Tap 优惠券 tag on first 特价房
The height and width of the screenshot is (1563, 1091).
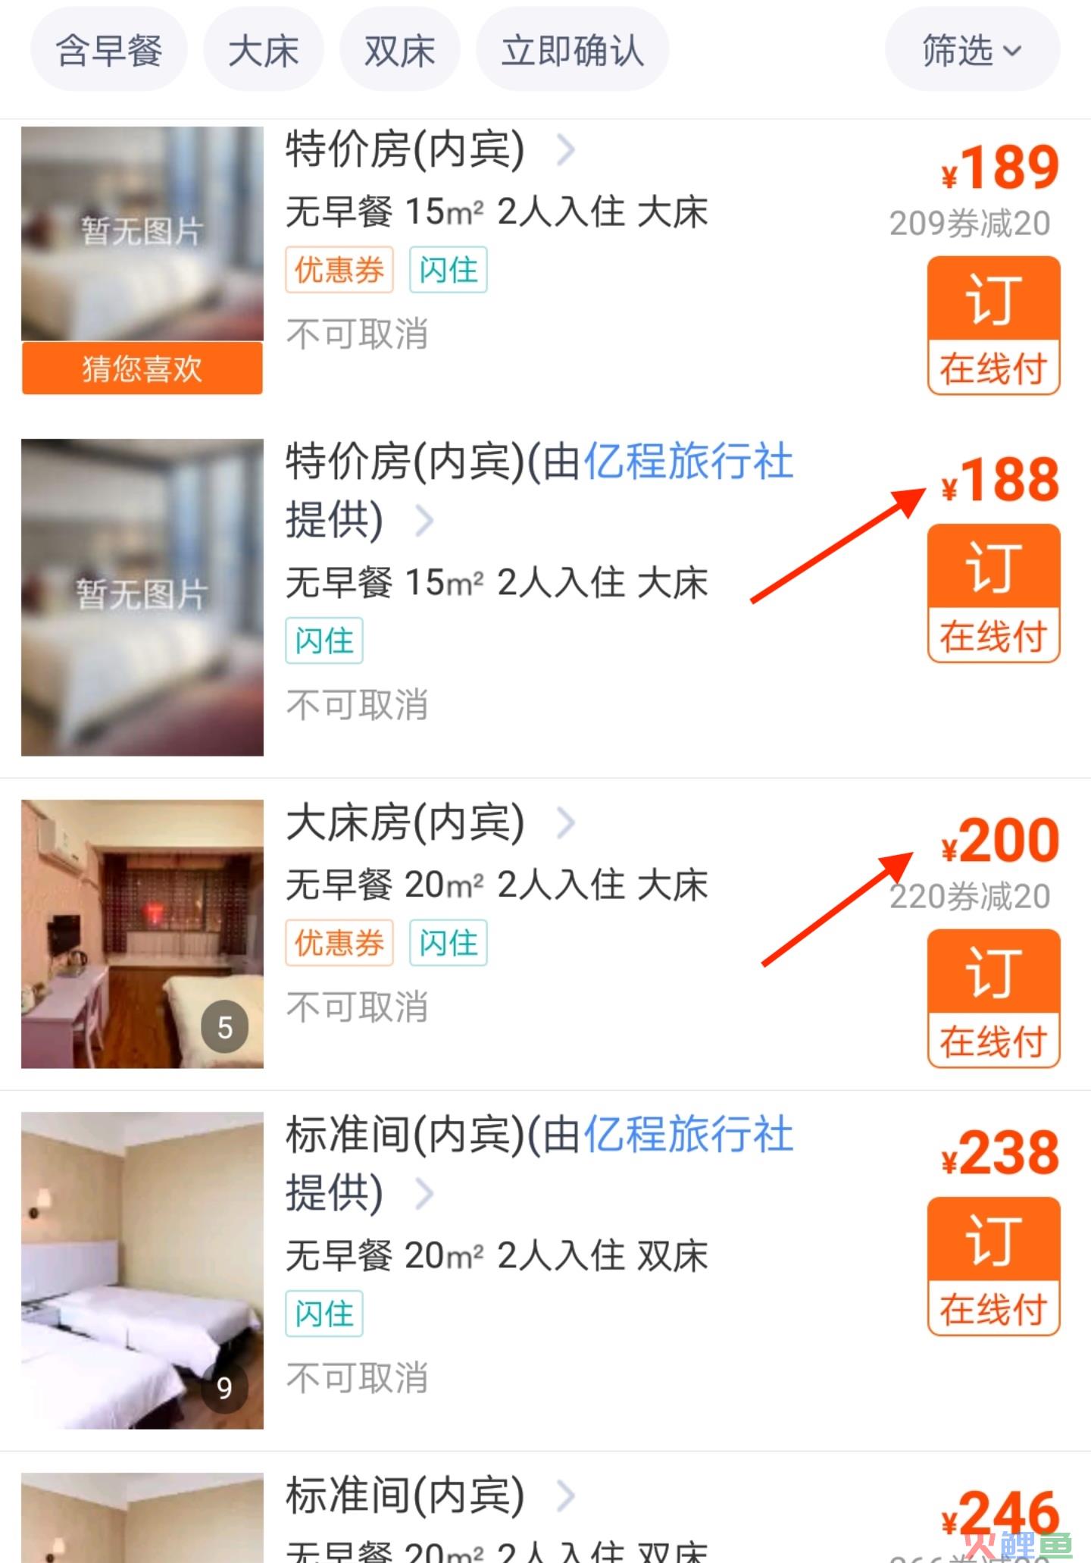[x=339, y=269]
